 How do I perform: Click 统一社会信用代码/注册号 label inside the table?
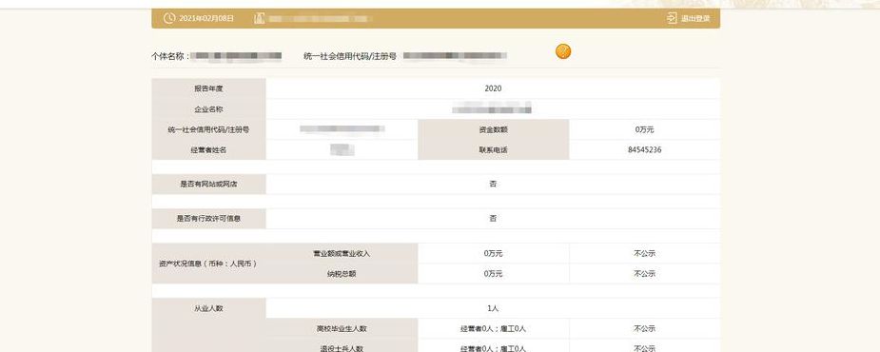[x=208, y=129]
